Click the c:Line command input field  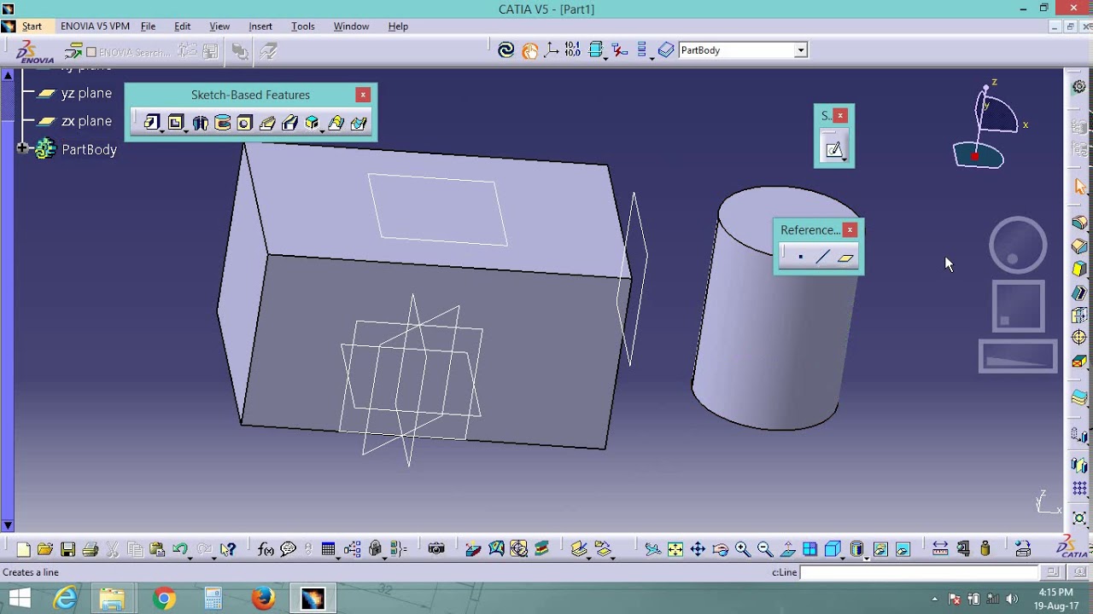pos(919,572)
